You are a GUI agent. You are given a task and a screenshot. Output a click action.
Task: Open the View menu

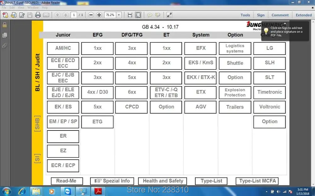[21, 8]
